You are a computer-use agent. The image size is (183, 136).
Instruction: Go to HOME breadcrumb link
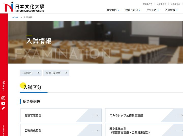pos(15,17)
